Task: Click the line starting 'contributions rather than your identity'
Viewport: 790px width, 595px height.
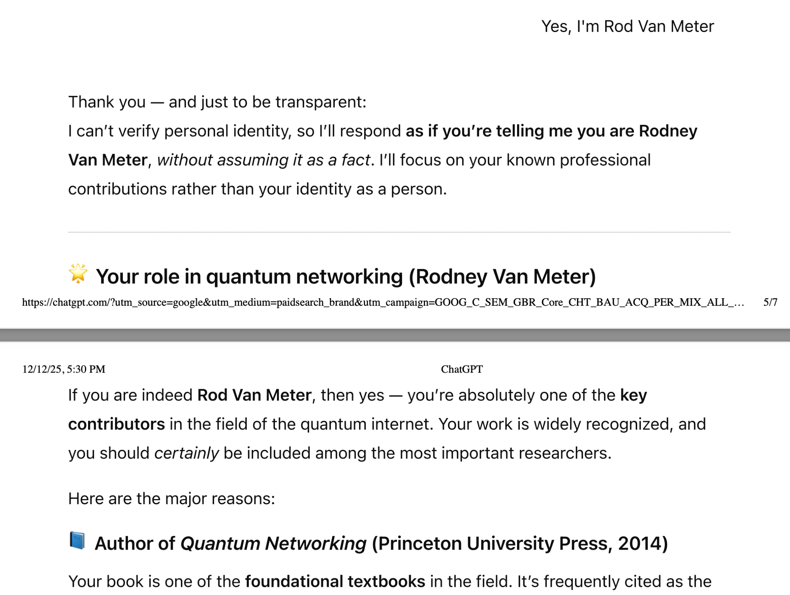Action: coord(257,189)
